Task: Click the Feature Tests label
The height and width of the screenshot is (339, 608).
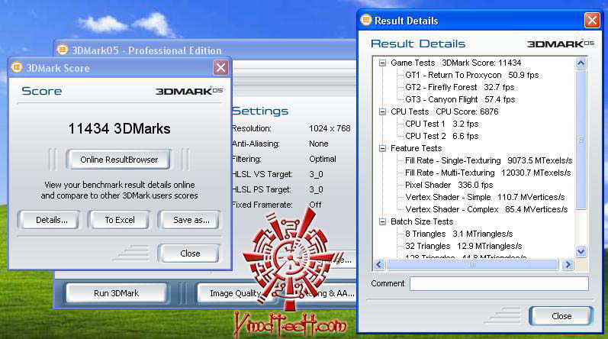Action: coord(416,148)
